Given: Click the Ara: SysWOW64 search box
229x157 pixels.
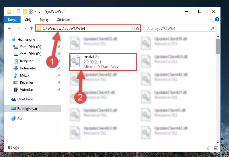Looking at the screenshot, I should tap(180, 29).
